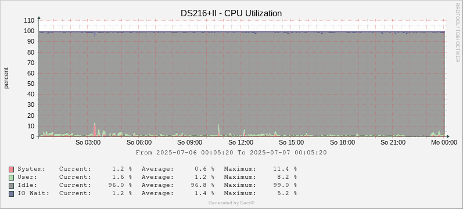Click the From/To date range text
Screen dimensions: 463x209
pos(231,153)
